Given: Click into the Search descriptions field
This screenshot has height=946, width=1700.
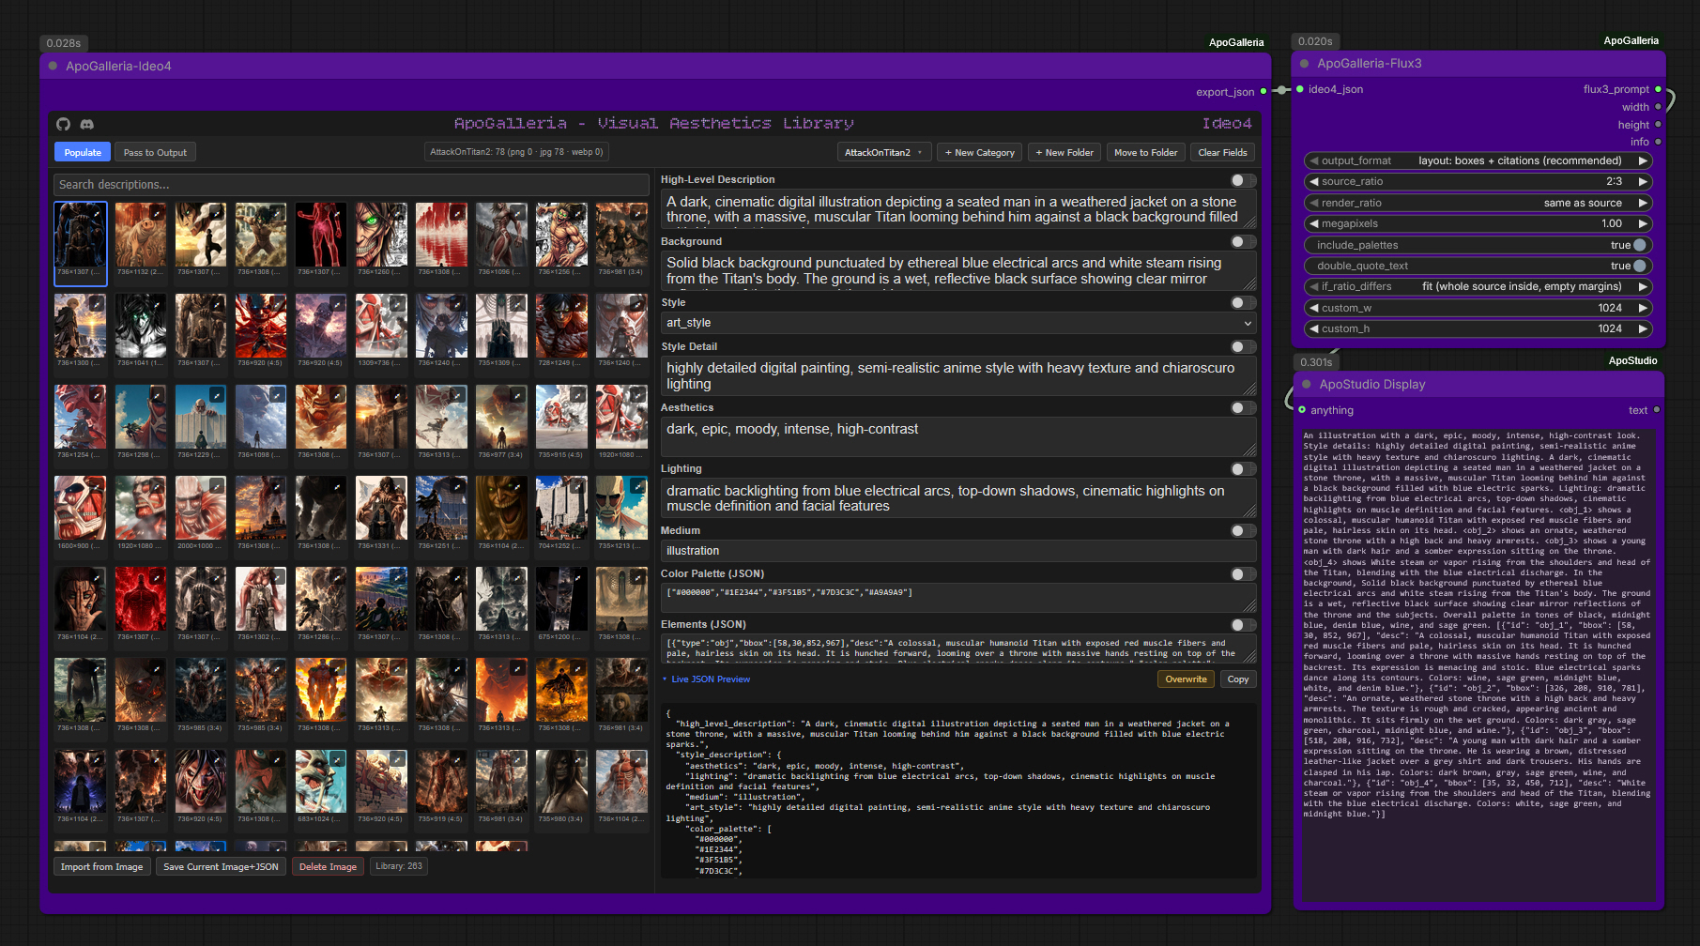Looking at the screenshot, I should point(351,185).
